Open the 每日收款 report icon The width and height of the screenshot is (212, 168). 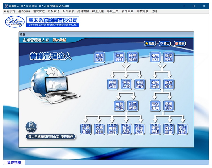point(126,129)
